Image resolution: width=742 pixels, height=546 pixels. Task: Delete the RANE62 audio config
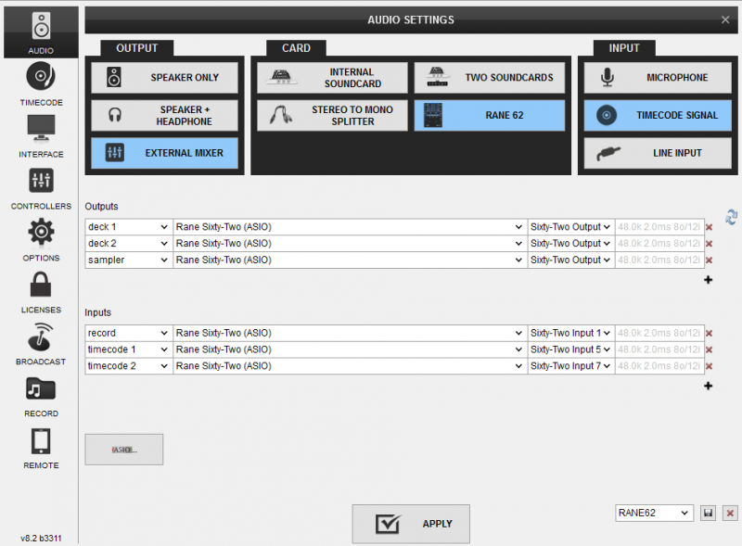[x=730, y=513]
